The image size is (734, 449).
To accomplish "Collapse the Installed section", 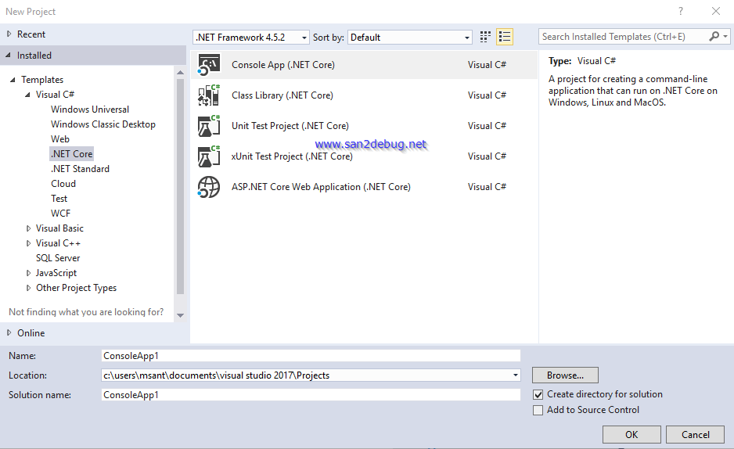I will (x=8, y=56).
